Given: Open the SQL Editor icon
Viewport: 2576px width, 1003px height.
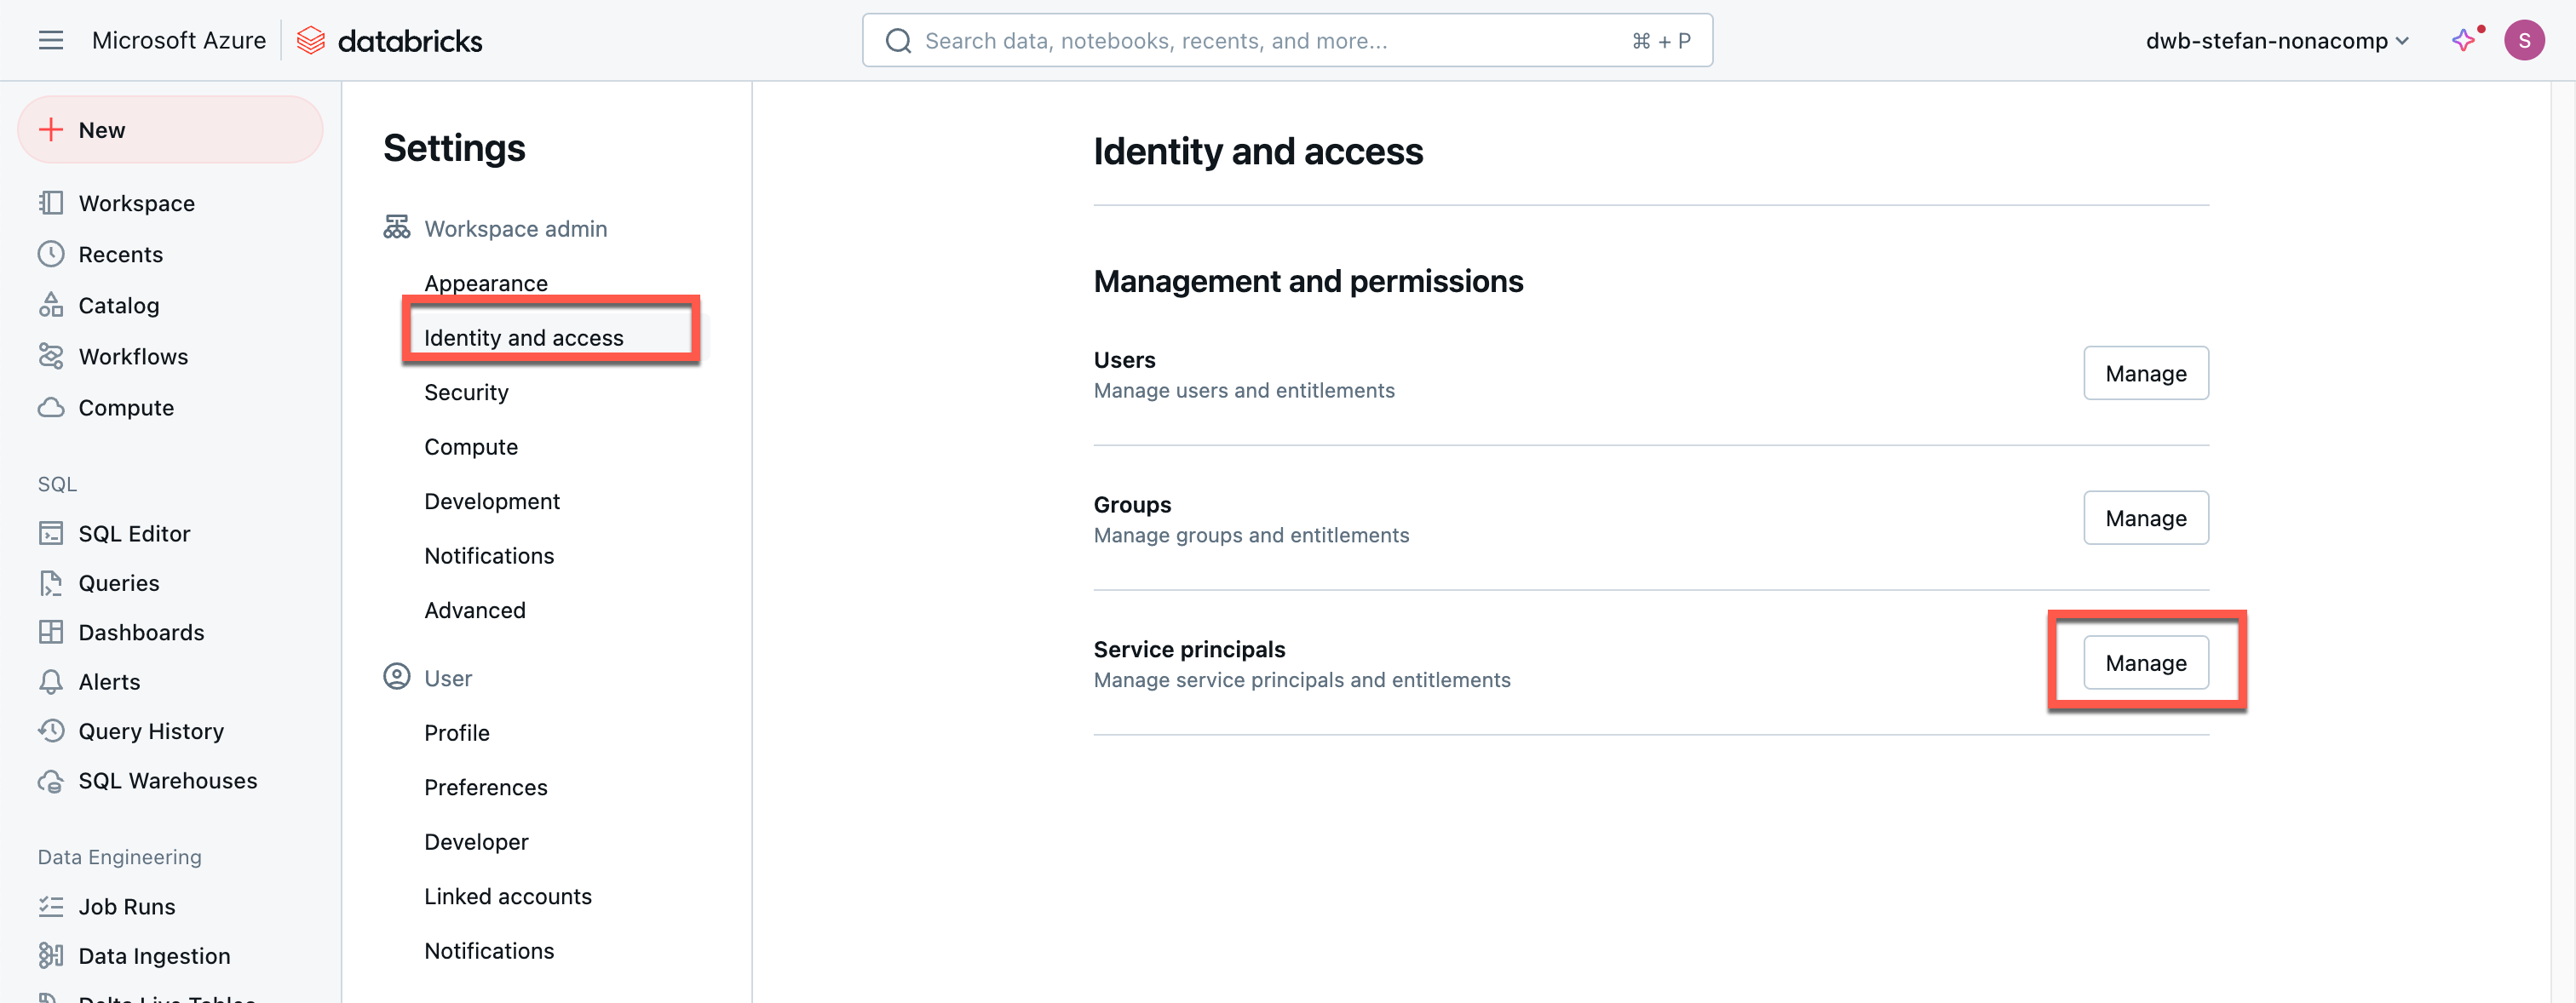Looking at the screenshot, I should pyautogui.click(x=51, y=533).
